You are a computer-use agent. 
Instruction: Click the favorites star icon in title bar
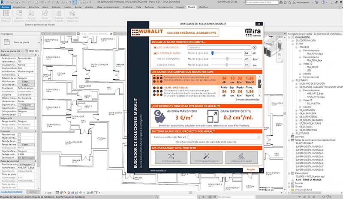(x=290, y=2)
